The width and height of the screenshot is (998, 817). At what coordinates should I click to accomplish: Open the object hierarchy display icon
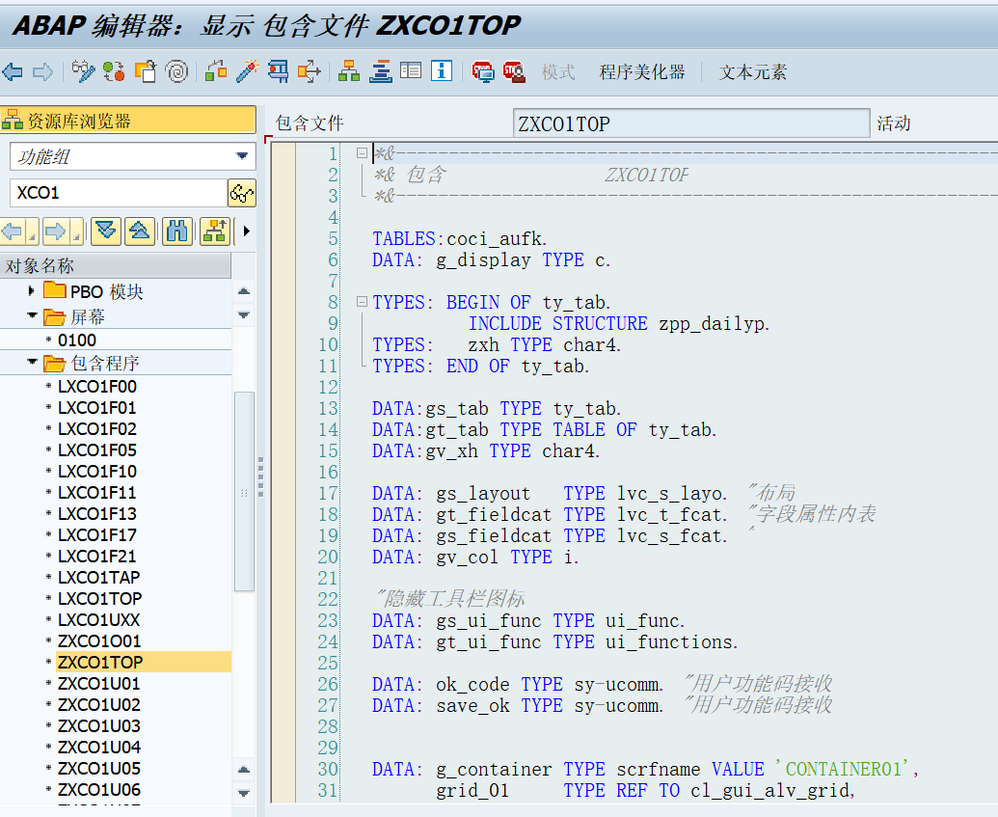tap(348, 71)
